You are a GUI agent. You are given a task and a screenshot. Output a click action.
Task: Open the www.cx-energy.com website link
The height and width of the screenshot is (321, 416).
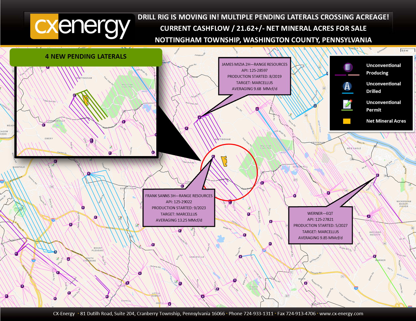(x=341, y=314)
